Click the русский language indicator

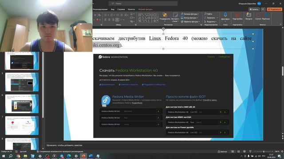click(x=23, y=151)
